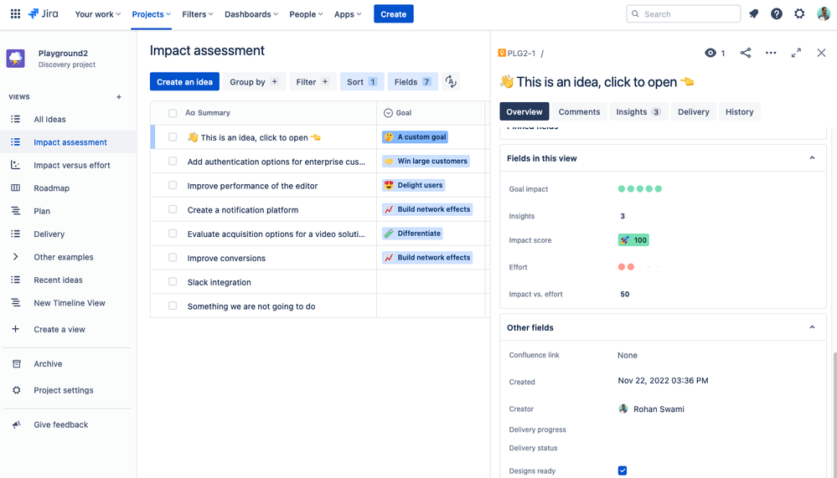
Task: Click the Project settings gear icon
Action: pos(17,390)
